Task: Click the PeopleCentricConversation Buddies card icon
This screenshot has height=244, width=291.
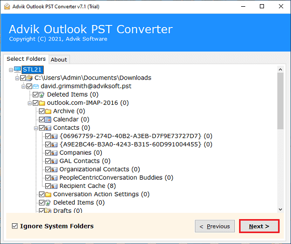Action: tap(54, 178)
